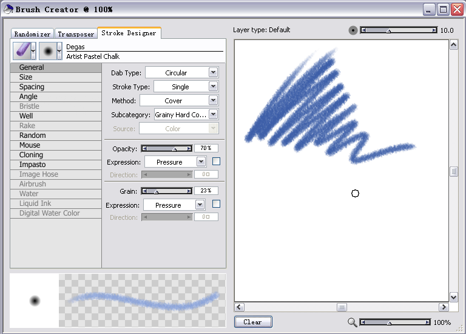Click the Brush Creator title bar app icon
This screenshot has width=466, height=334.
[8, 9]
